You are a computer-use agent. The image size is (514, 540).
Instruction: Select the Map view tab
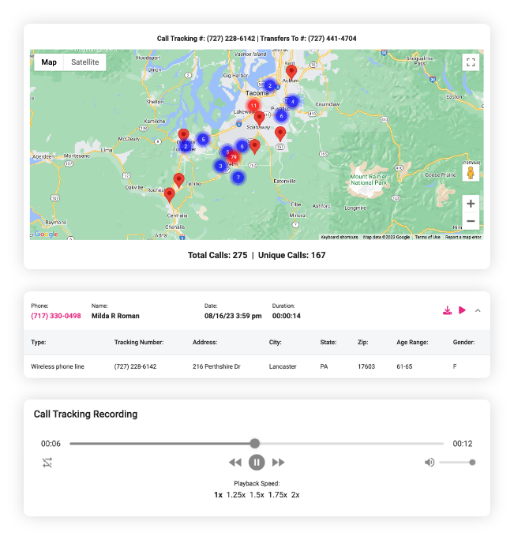pos(49,62)
